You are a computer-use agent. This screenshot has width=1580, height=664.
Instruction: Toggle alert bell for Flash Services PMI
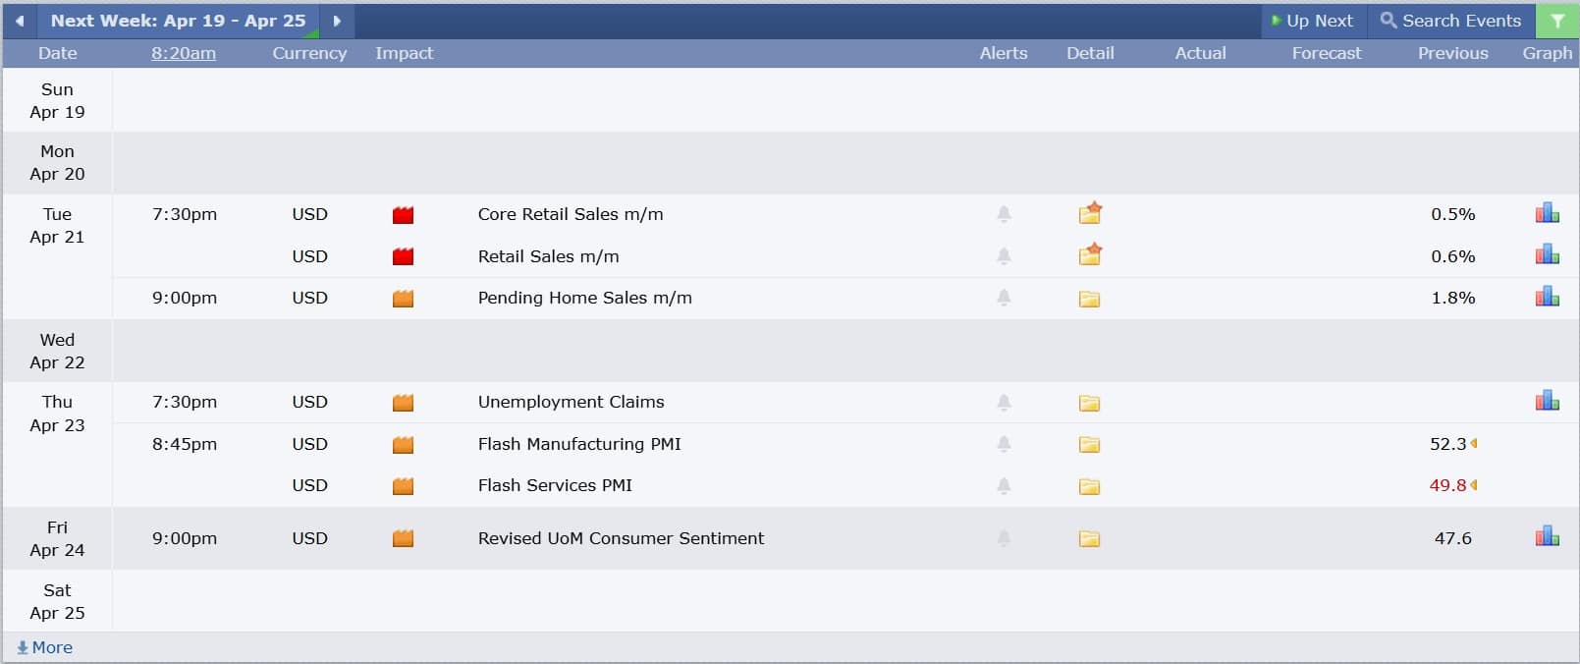coord(1004,485)
